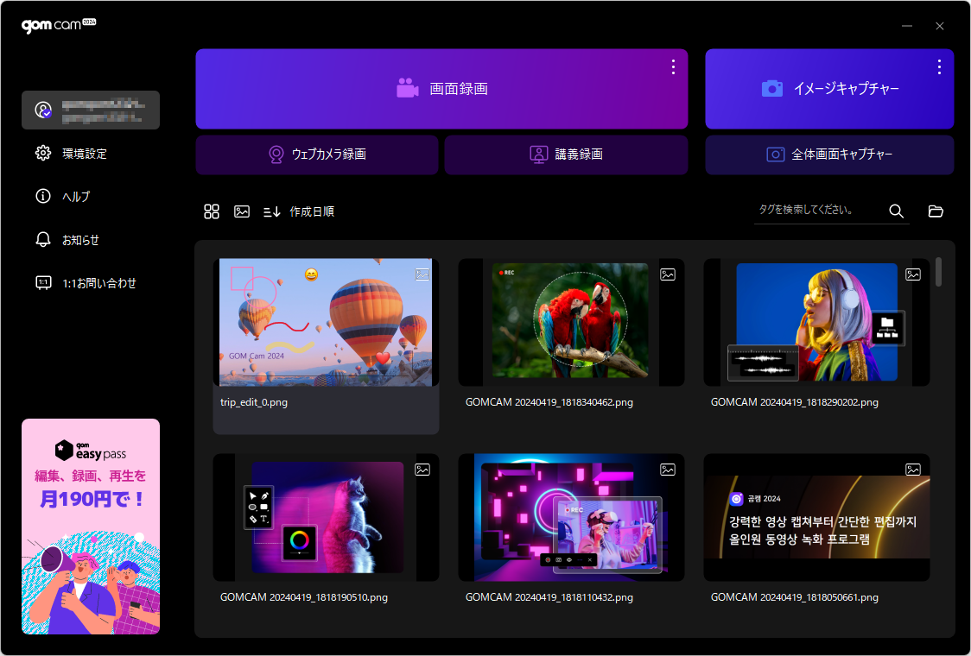Open イメージキャプチャー three-dot options menu

click(x=939, y=66)
